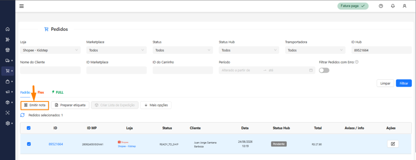416x160 pixels.
Task: Click the ID do Carrinho input field
Action: tap(183, 70)
